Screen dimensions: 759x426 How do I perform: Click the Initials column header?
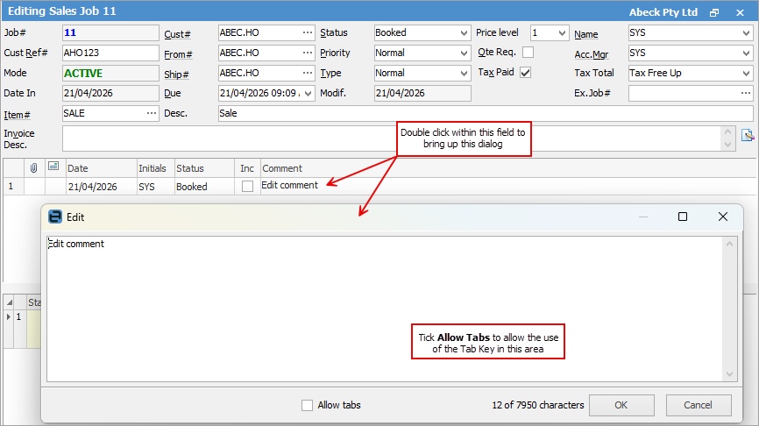pyautogui.click(x=156, y=168)
